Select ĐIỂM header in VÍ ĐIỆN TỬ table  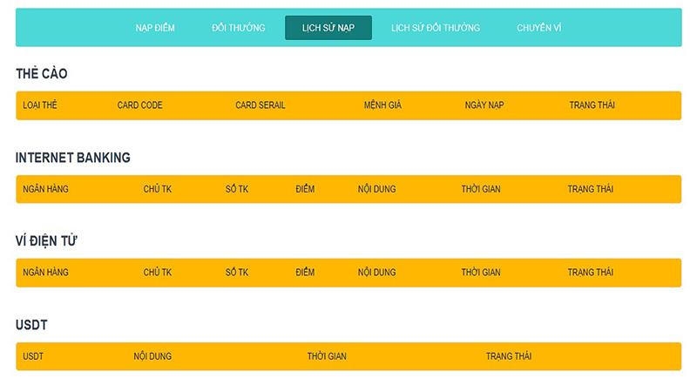(305, 273)
